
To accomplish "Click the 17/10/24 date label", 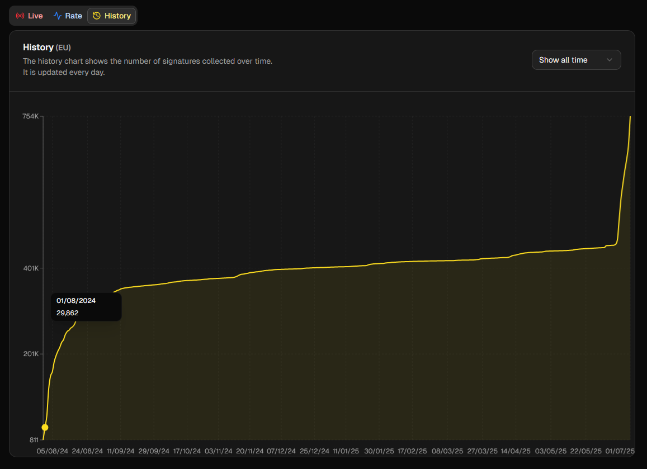I will [187, 451].
